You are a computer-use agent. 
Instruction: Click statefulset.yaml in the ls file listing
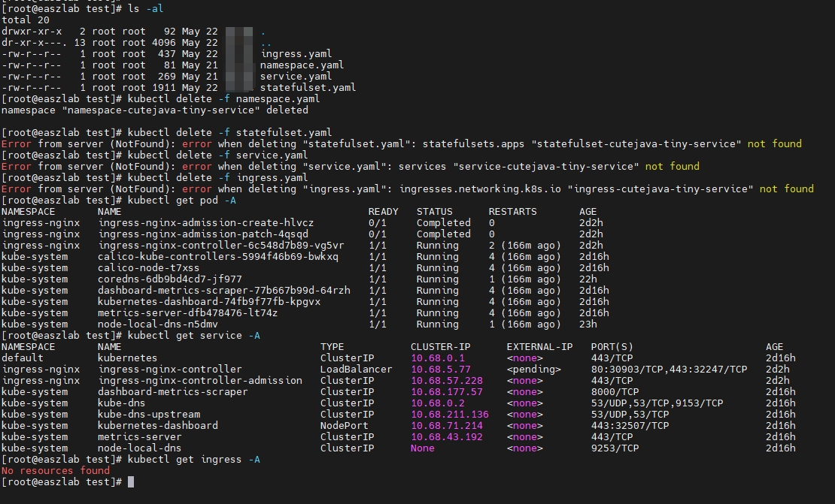click(x=308, y=87)
